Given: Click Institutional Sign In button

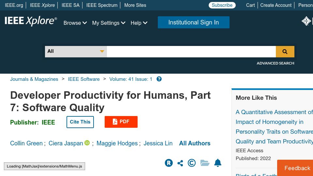Looking at the screenshot, I should 193,22.
